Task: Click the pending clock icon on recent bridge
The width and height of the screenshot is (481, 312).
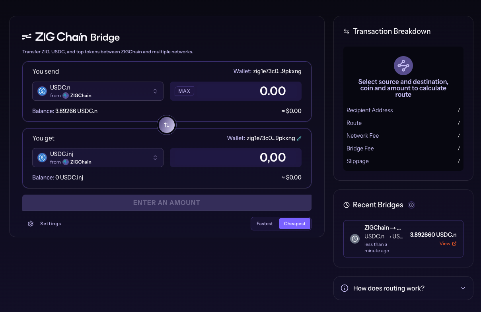Action: [x=355, y=239]
